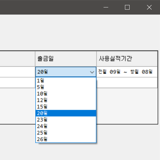160x160 pixels.
Task: Click the 출금일 column header
Action: pos(66,59)
